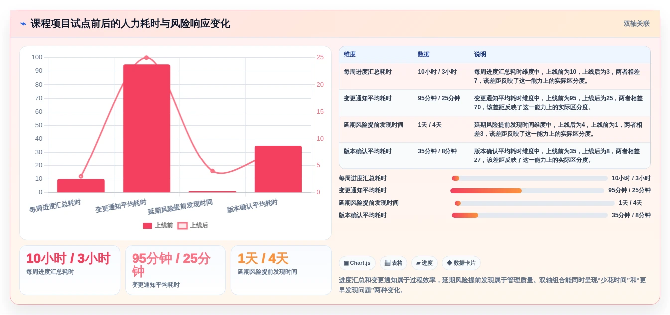This screenshot has height=315, width=670.
Task: Click progress value label 95分钟 / 25分钟
Action: pyautogui.click(x=629, y=191)
